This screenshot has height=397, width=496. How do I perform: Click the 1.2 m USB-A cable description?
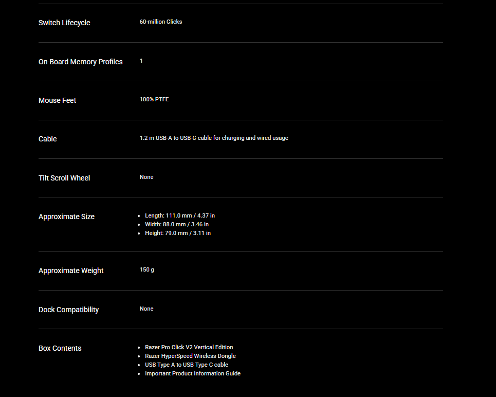click(214, 138)
